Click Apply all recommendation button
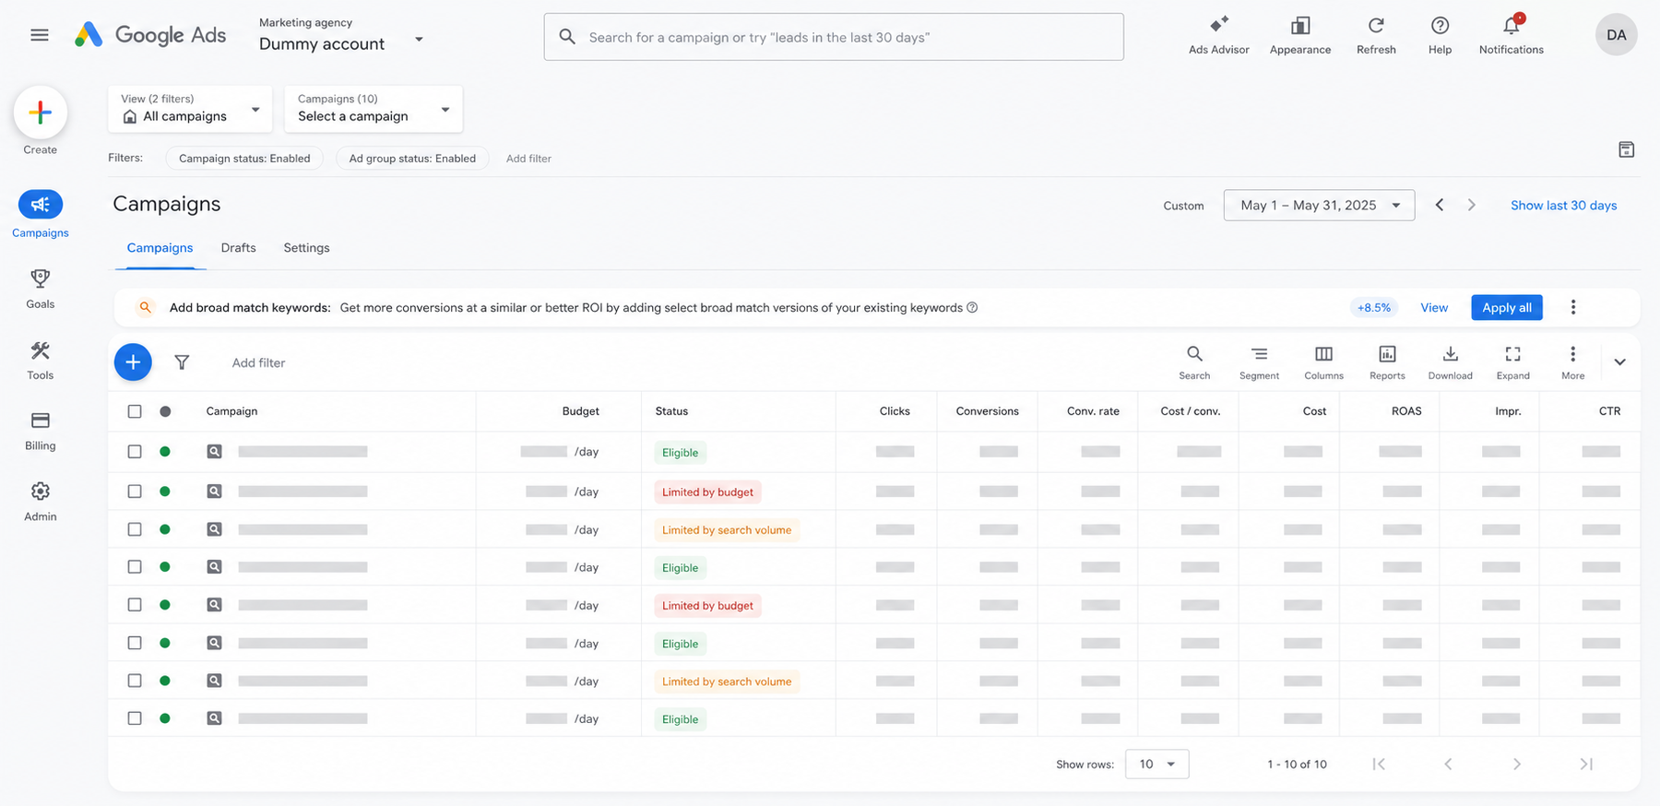 [x=1506, y=307]
